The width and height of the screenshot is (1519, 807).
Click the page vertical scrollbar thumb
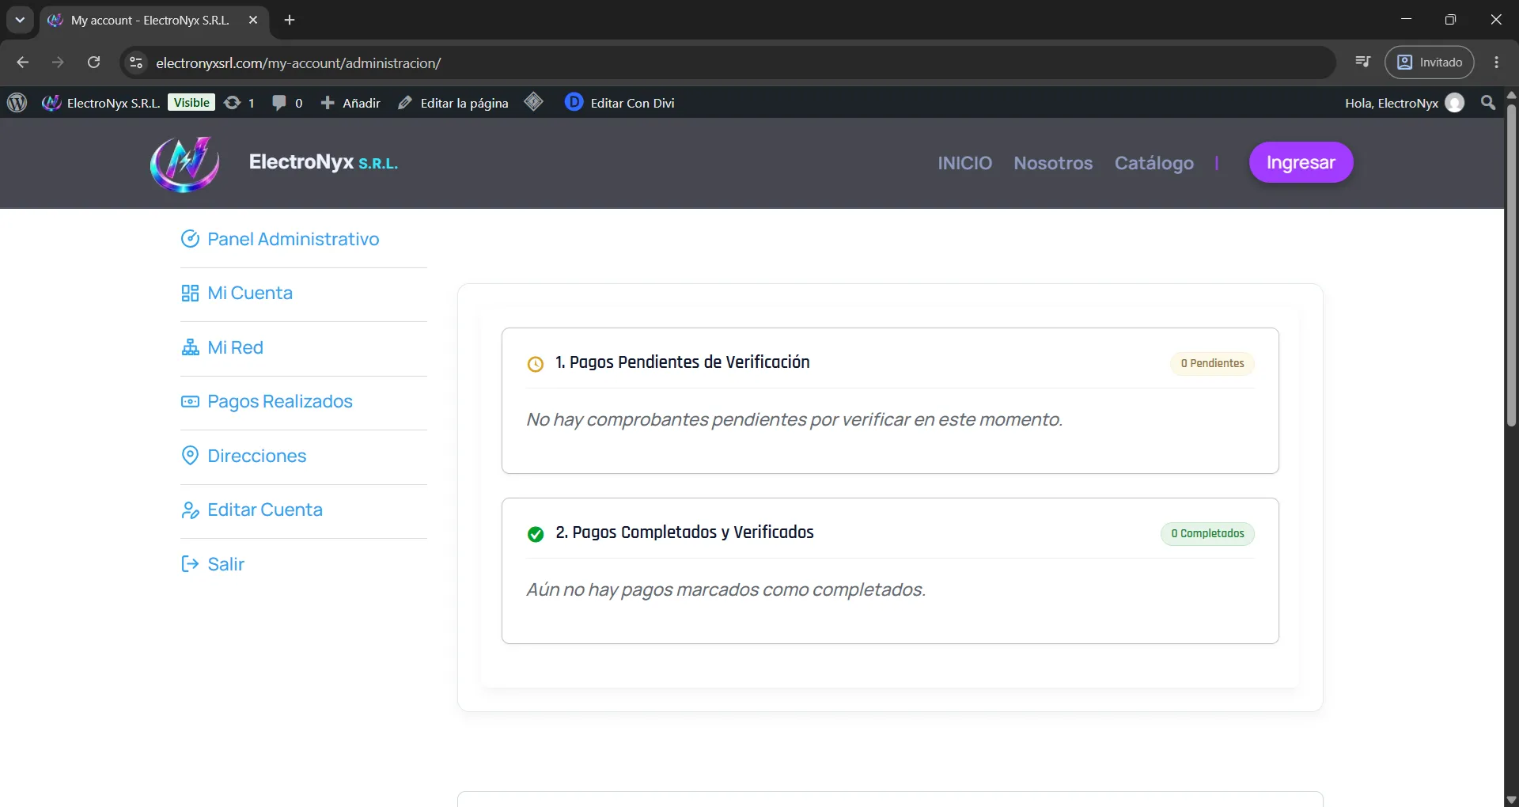click(1511, 266)
